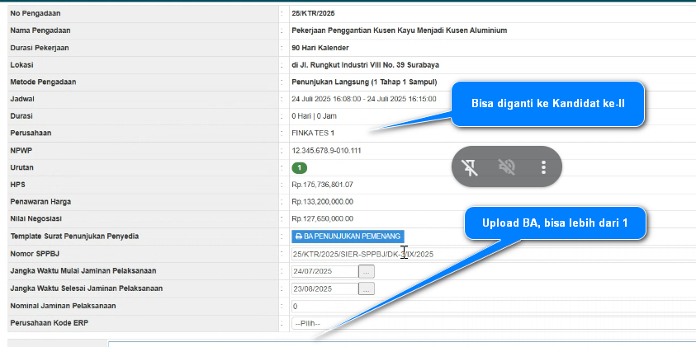Click the muted speaker icon
The width and height of the screenshot is (696, 347).
coord(507,167)
